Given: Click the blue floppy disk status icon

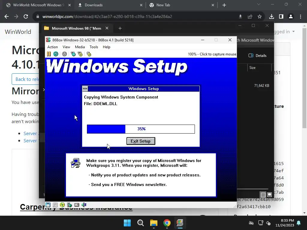Looking at the screenshot, I should point(48,205).
